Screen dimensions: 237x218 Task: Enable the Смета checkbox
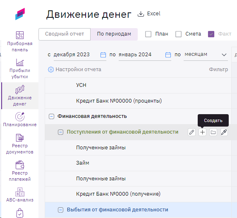(179, 34)
